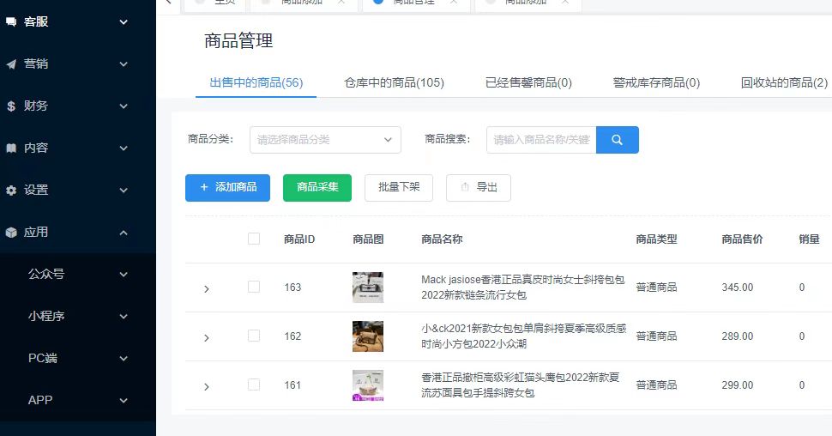The height and width of the screenshot is (436, 832).
Task: Click the 批量下架 button
Action: pyautogui.click(x=399, y=187)
